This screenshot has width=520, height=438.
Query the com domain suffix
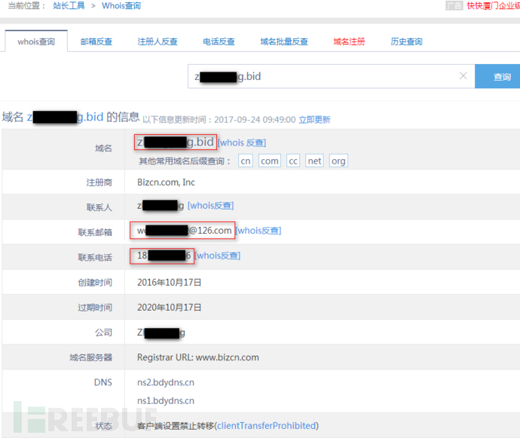pos(270,161)
